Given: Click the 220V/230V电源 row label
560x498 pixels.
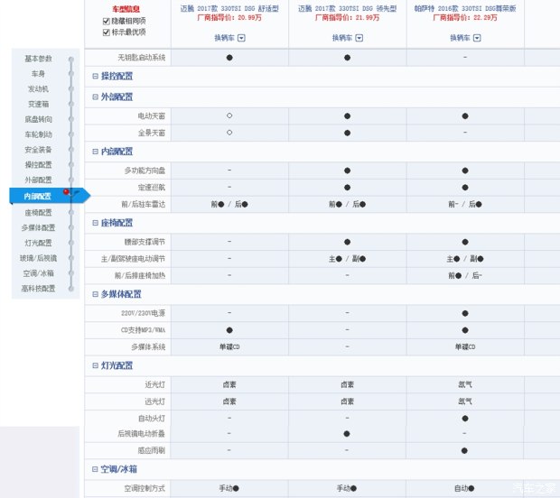Looking at the screenshot, I should click(143, 313).
